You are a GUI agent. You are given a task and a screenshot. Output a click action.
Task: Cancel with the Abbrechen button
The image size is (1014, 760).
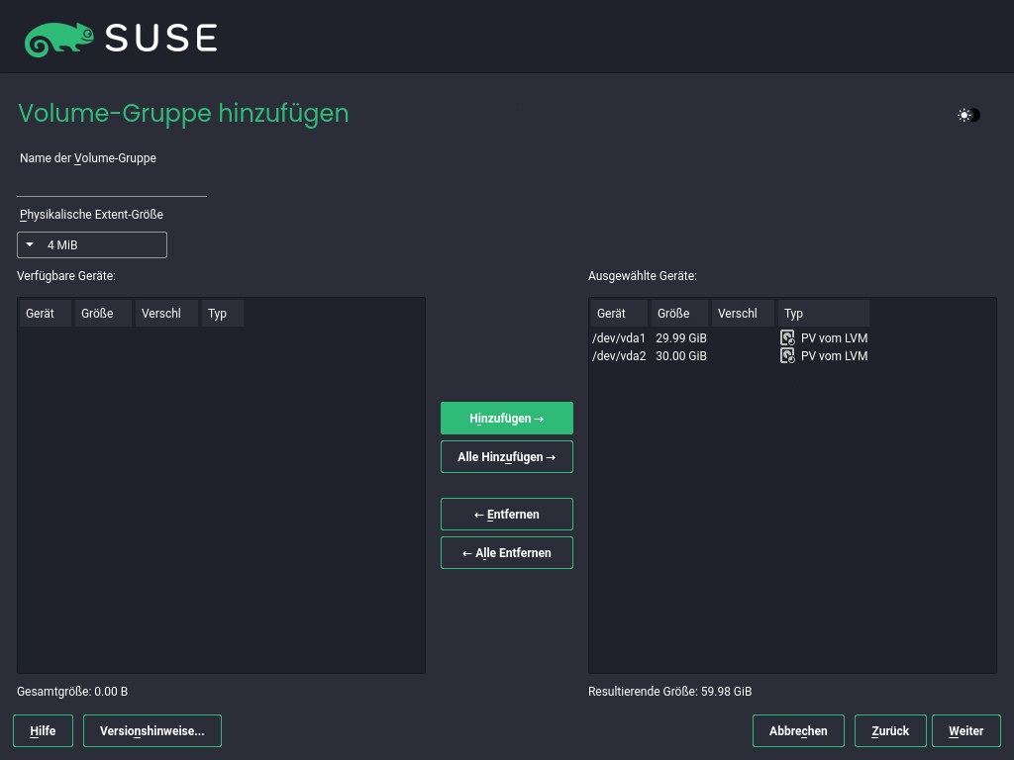click(798, 731)
